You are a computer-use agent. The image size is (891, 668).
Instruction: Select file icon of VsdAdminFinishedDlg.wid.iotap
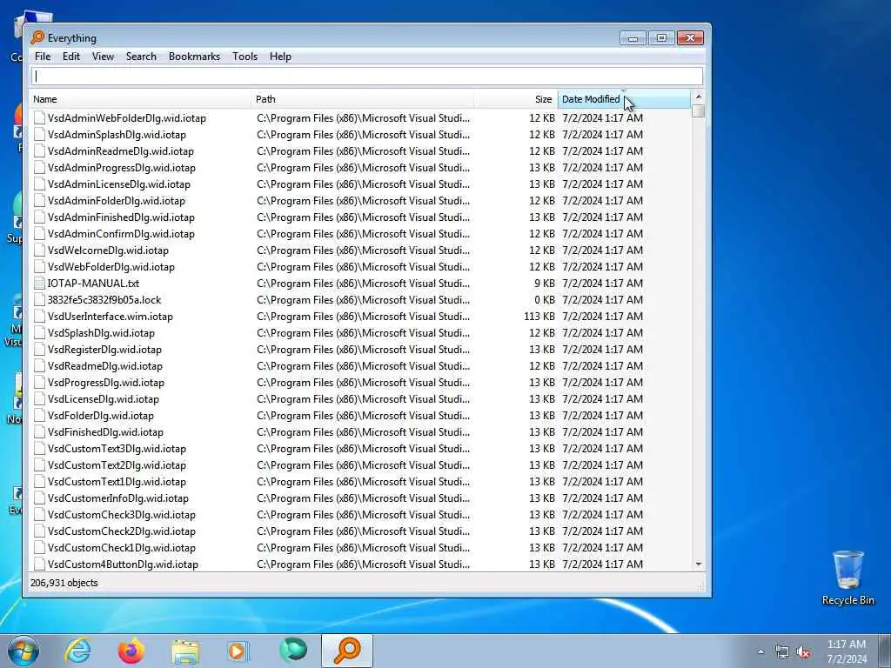tap(39, 217)
